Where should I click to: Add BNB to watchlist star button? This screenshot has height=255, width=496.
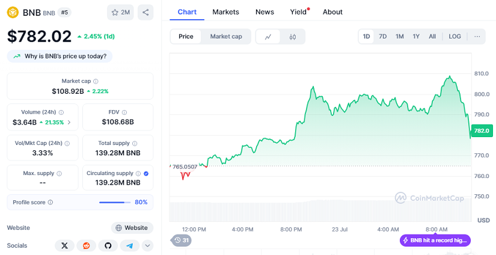coord(120,13)
